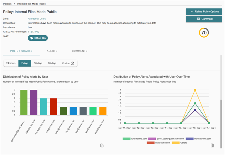Viewport: 225px width, 155px height.
Task: Click the chevron icon on Refine Policy Options
Action: [x=192, y=11]
